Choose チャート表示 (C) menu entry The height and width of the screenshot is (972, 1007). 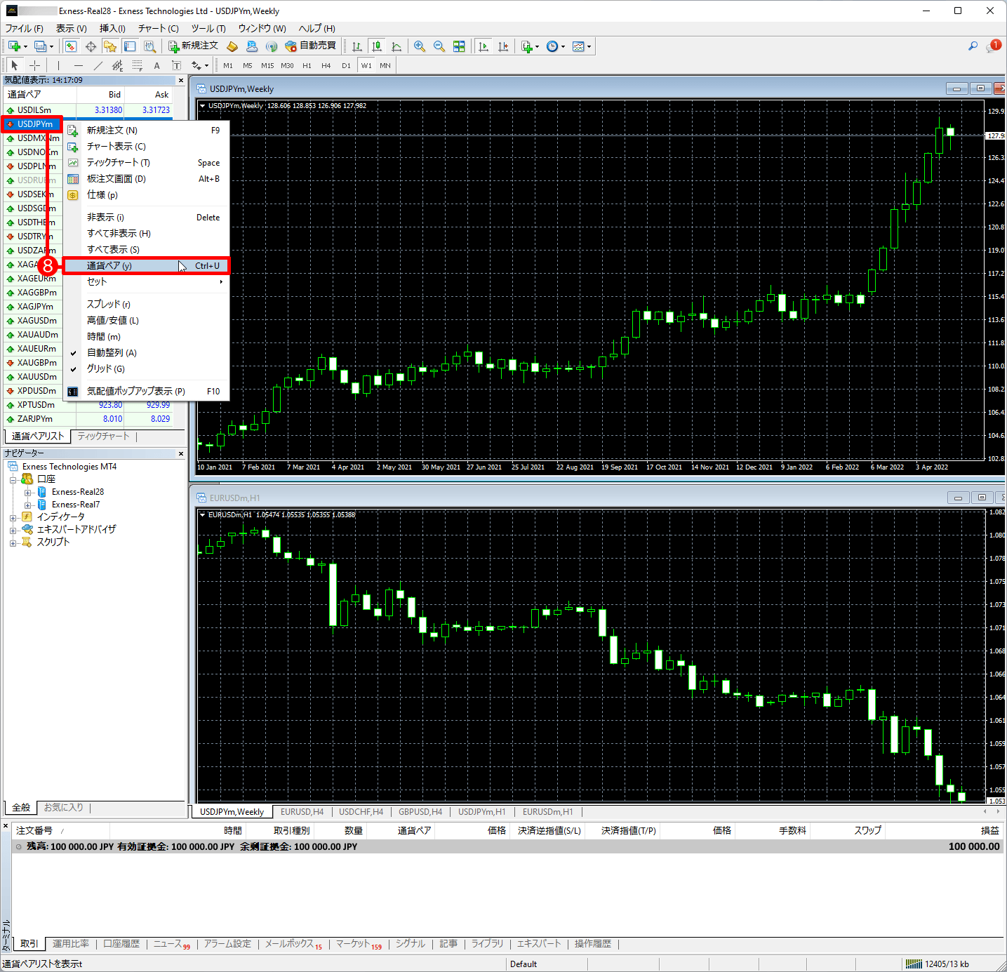[147, 147]
